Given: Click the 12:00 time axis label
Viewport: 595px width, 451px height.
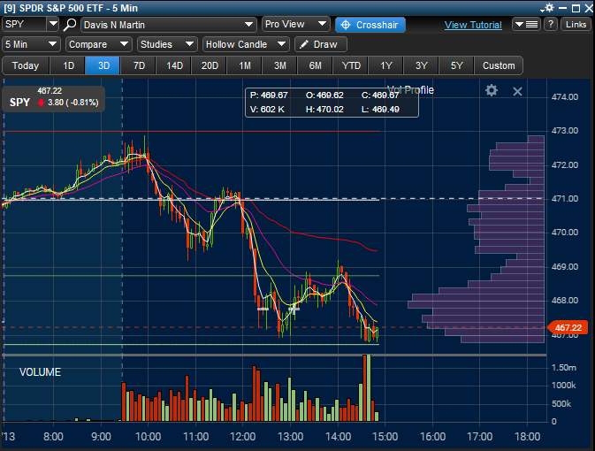Looking at the screenshot, I should coord(243,437).
